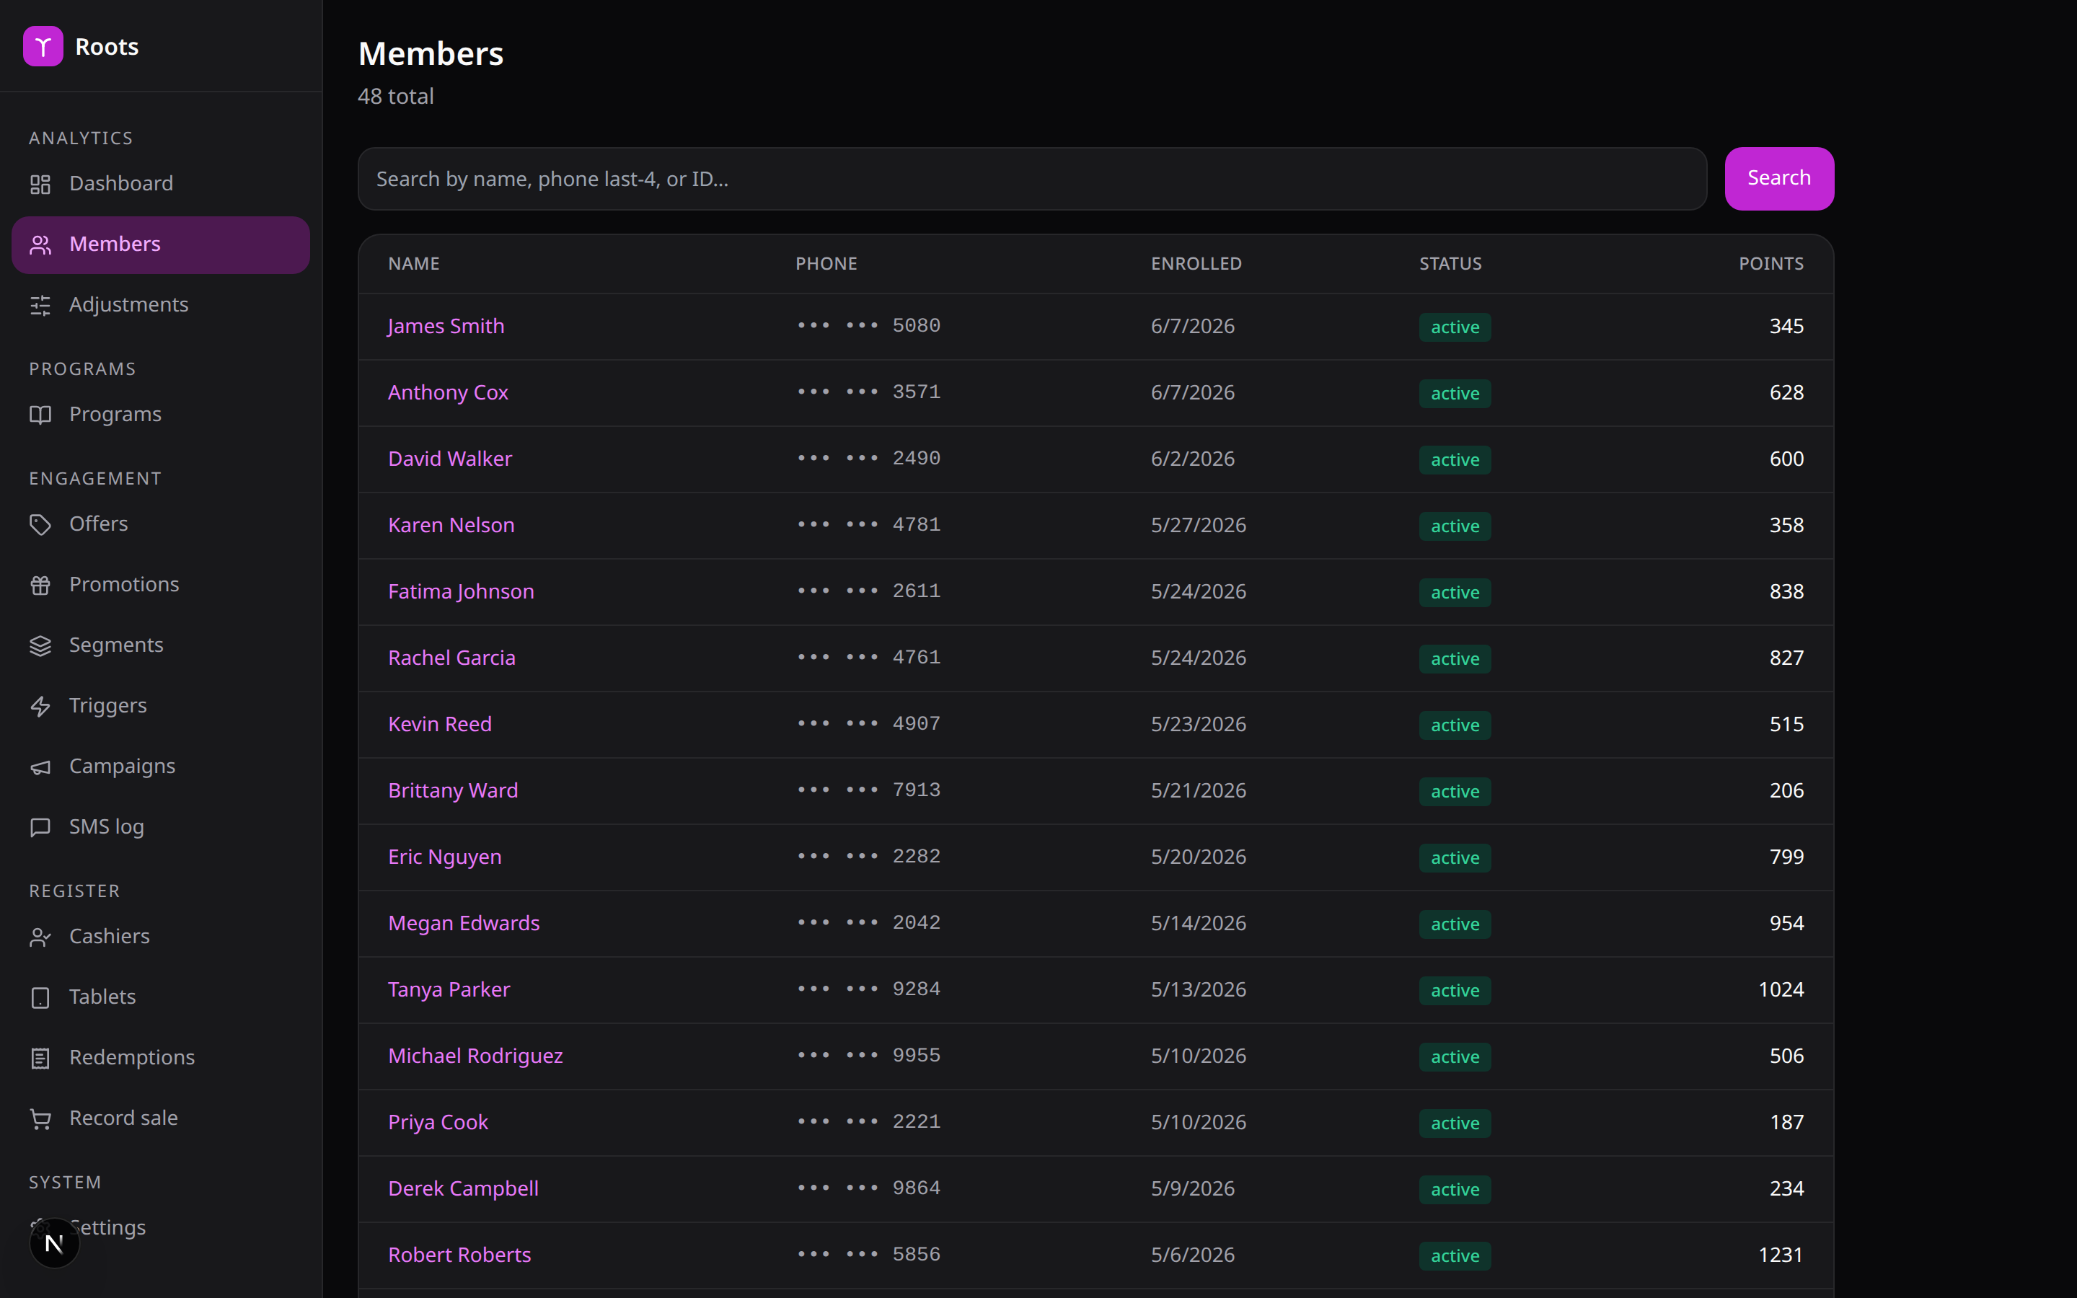
Task: Click the POINTS column header
Action: [x=1770, y=263]
